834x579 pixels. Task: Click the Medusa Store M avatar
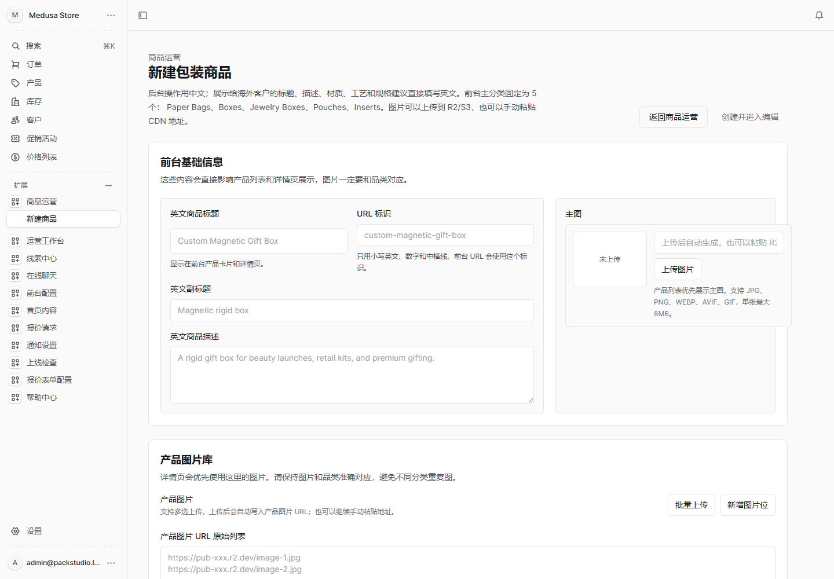coord(15,15)
